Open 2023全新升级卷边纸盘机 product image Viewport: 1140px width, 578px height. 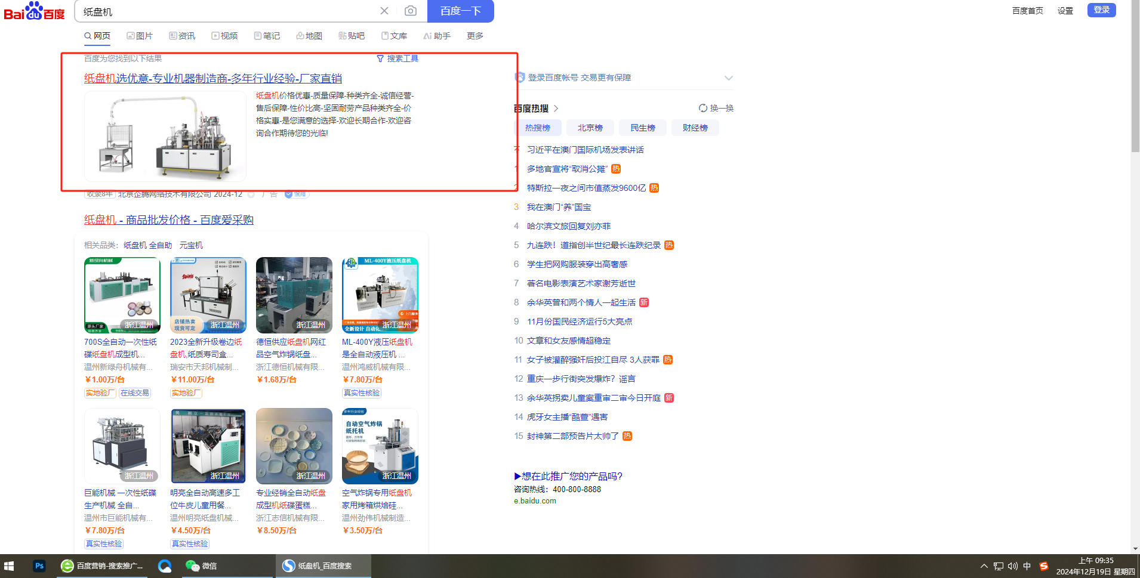[208, 295]
